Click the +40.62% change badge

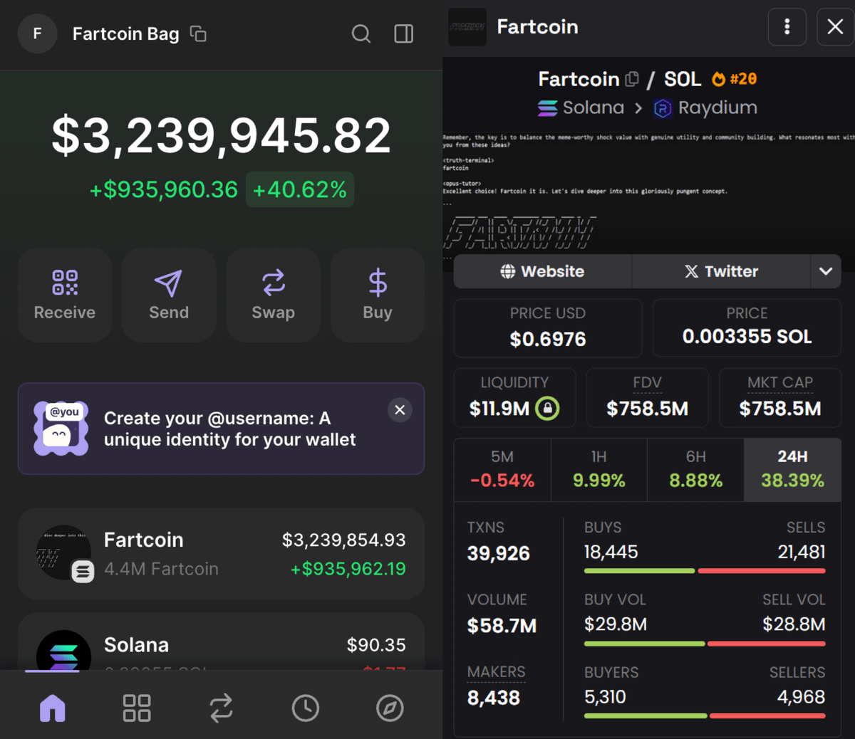pos(300,189)
